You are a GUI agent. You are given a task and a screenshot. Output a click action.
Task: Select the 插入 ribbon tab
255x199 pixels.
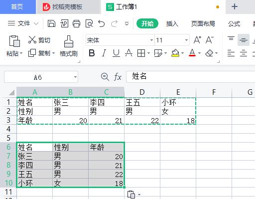(x=172, y=24)
